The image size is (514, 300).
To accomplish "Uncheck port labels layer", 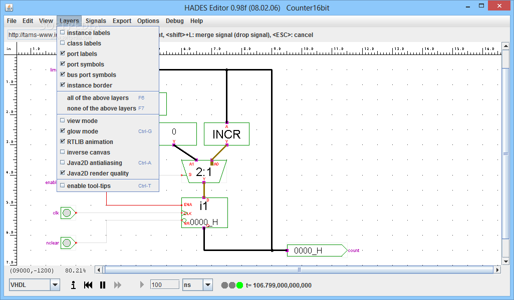I will coord(108,53).
